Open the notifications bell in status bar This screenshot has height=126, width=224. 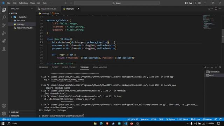click(220, 119)
